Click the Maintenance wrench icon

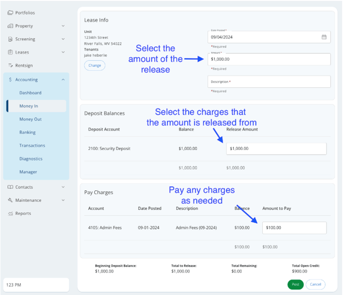10,200
